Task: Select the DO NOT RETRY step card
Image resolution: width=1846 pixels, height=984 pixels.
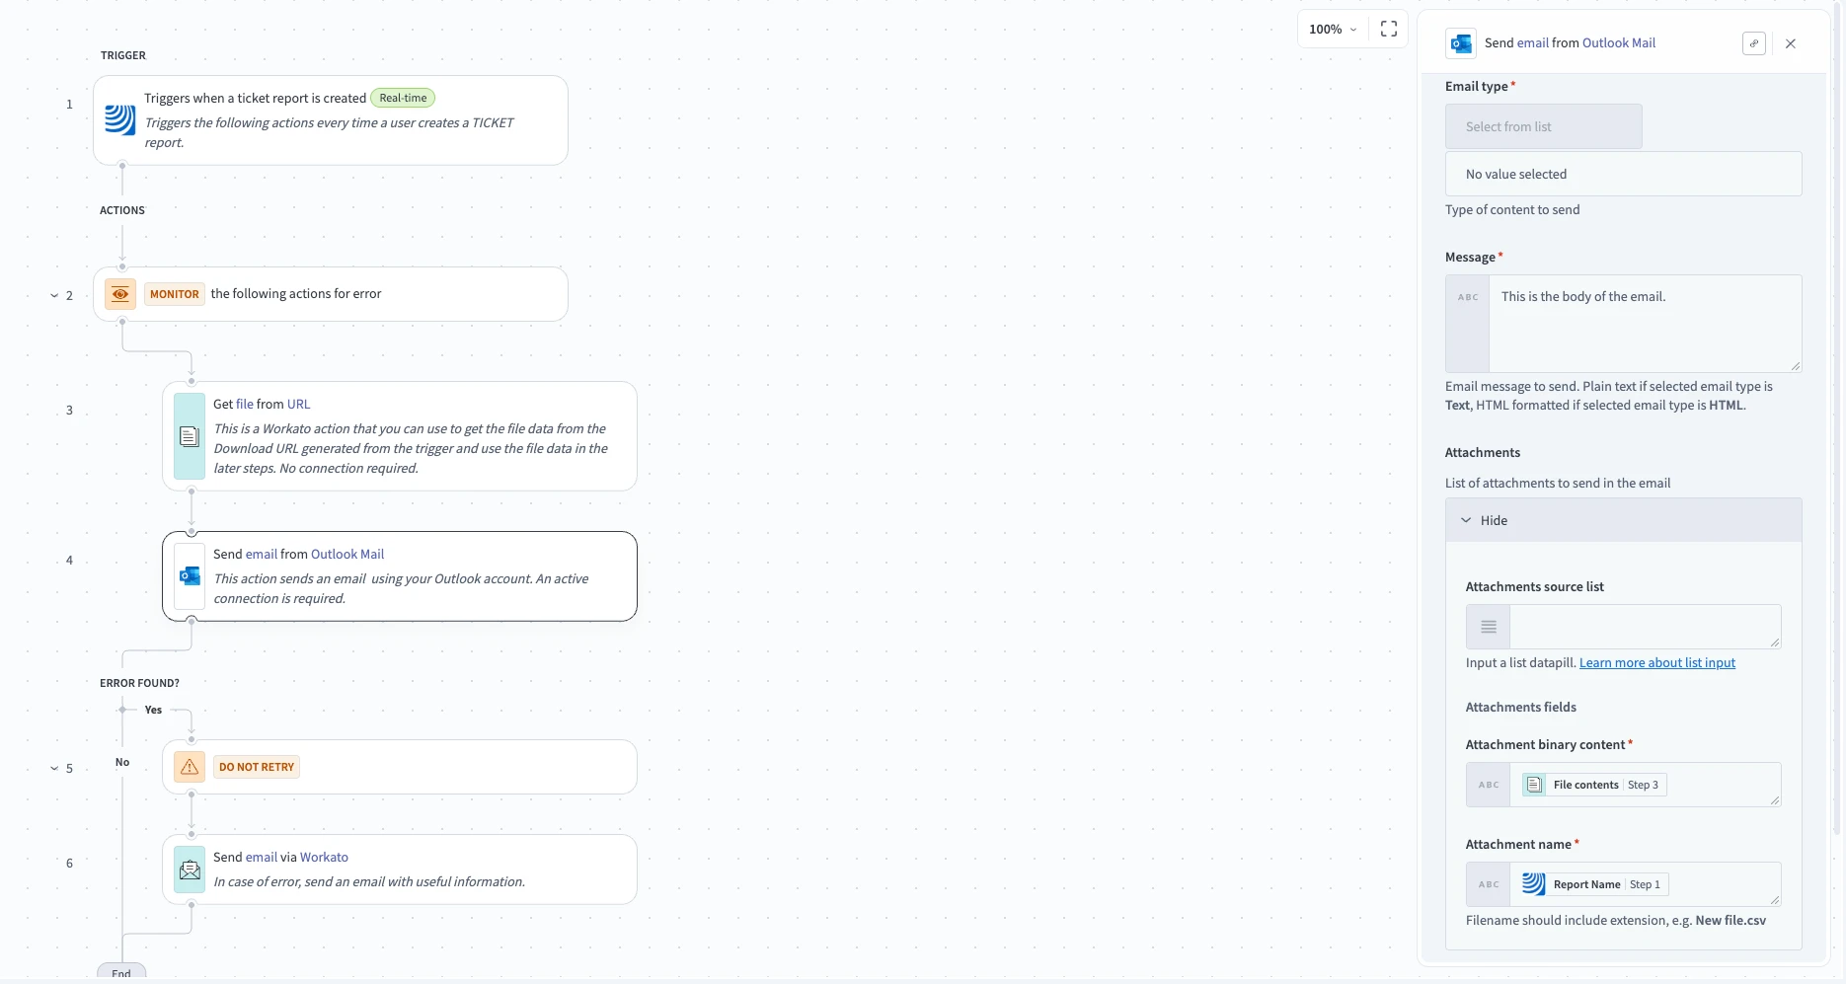Action: [400, 767]
